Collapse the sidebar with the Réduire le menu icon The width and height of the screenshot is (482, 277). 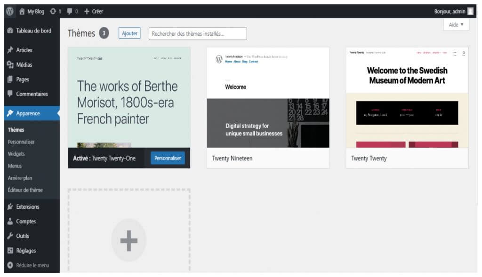pyautogui.click(x=10, y=265)
